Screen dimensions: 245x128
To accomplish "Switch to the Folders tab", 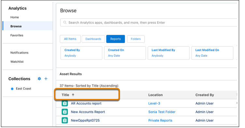I will 136,39.
